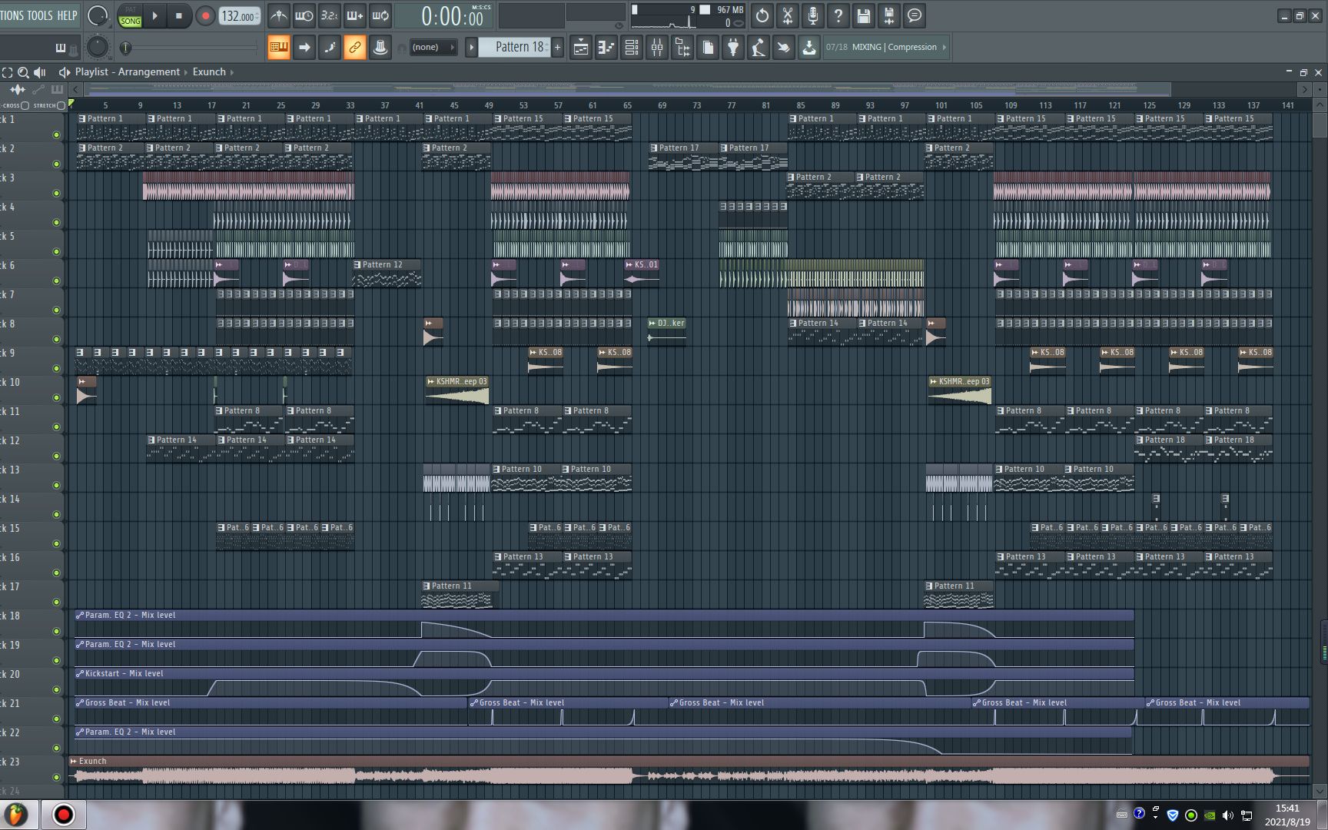This screenshot has width=1328, height=830.
Task: Toggle the CROSS checkbox in playlist
Action: [x=25, y=105]
